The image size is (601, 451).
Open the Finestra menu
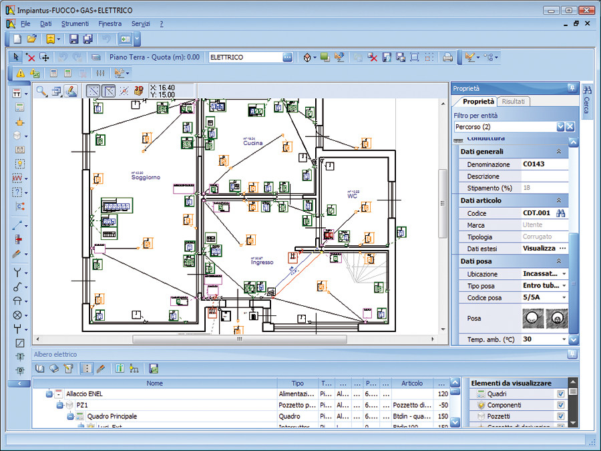(x=110, y=24)
